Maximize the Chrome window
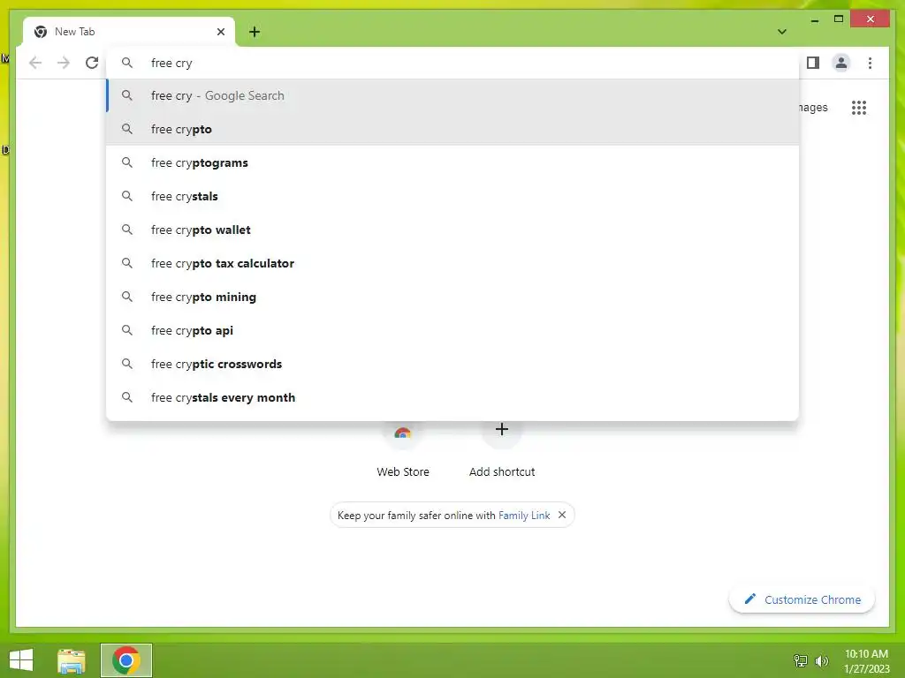Viewport: 905px width, 678px height. click(x=839, y=19)
